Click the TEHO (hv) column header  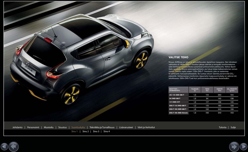(207, 90)
